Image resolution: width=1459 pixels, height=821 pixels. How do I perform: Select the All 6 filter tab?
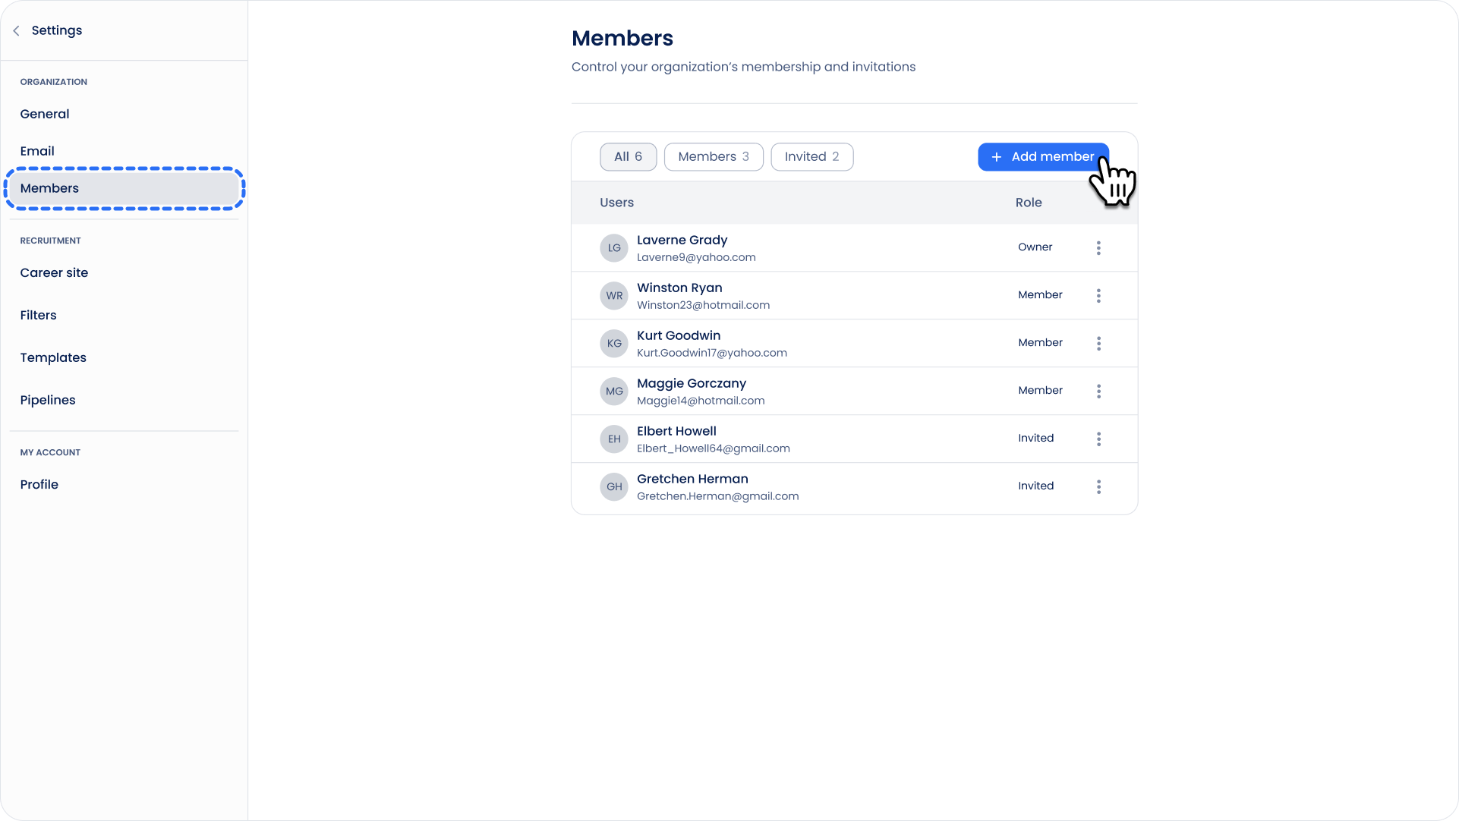(628, 157)
